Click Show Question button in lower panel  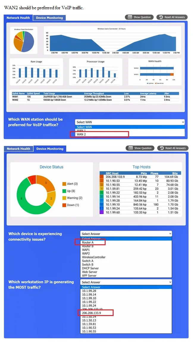pos(140,148)
